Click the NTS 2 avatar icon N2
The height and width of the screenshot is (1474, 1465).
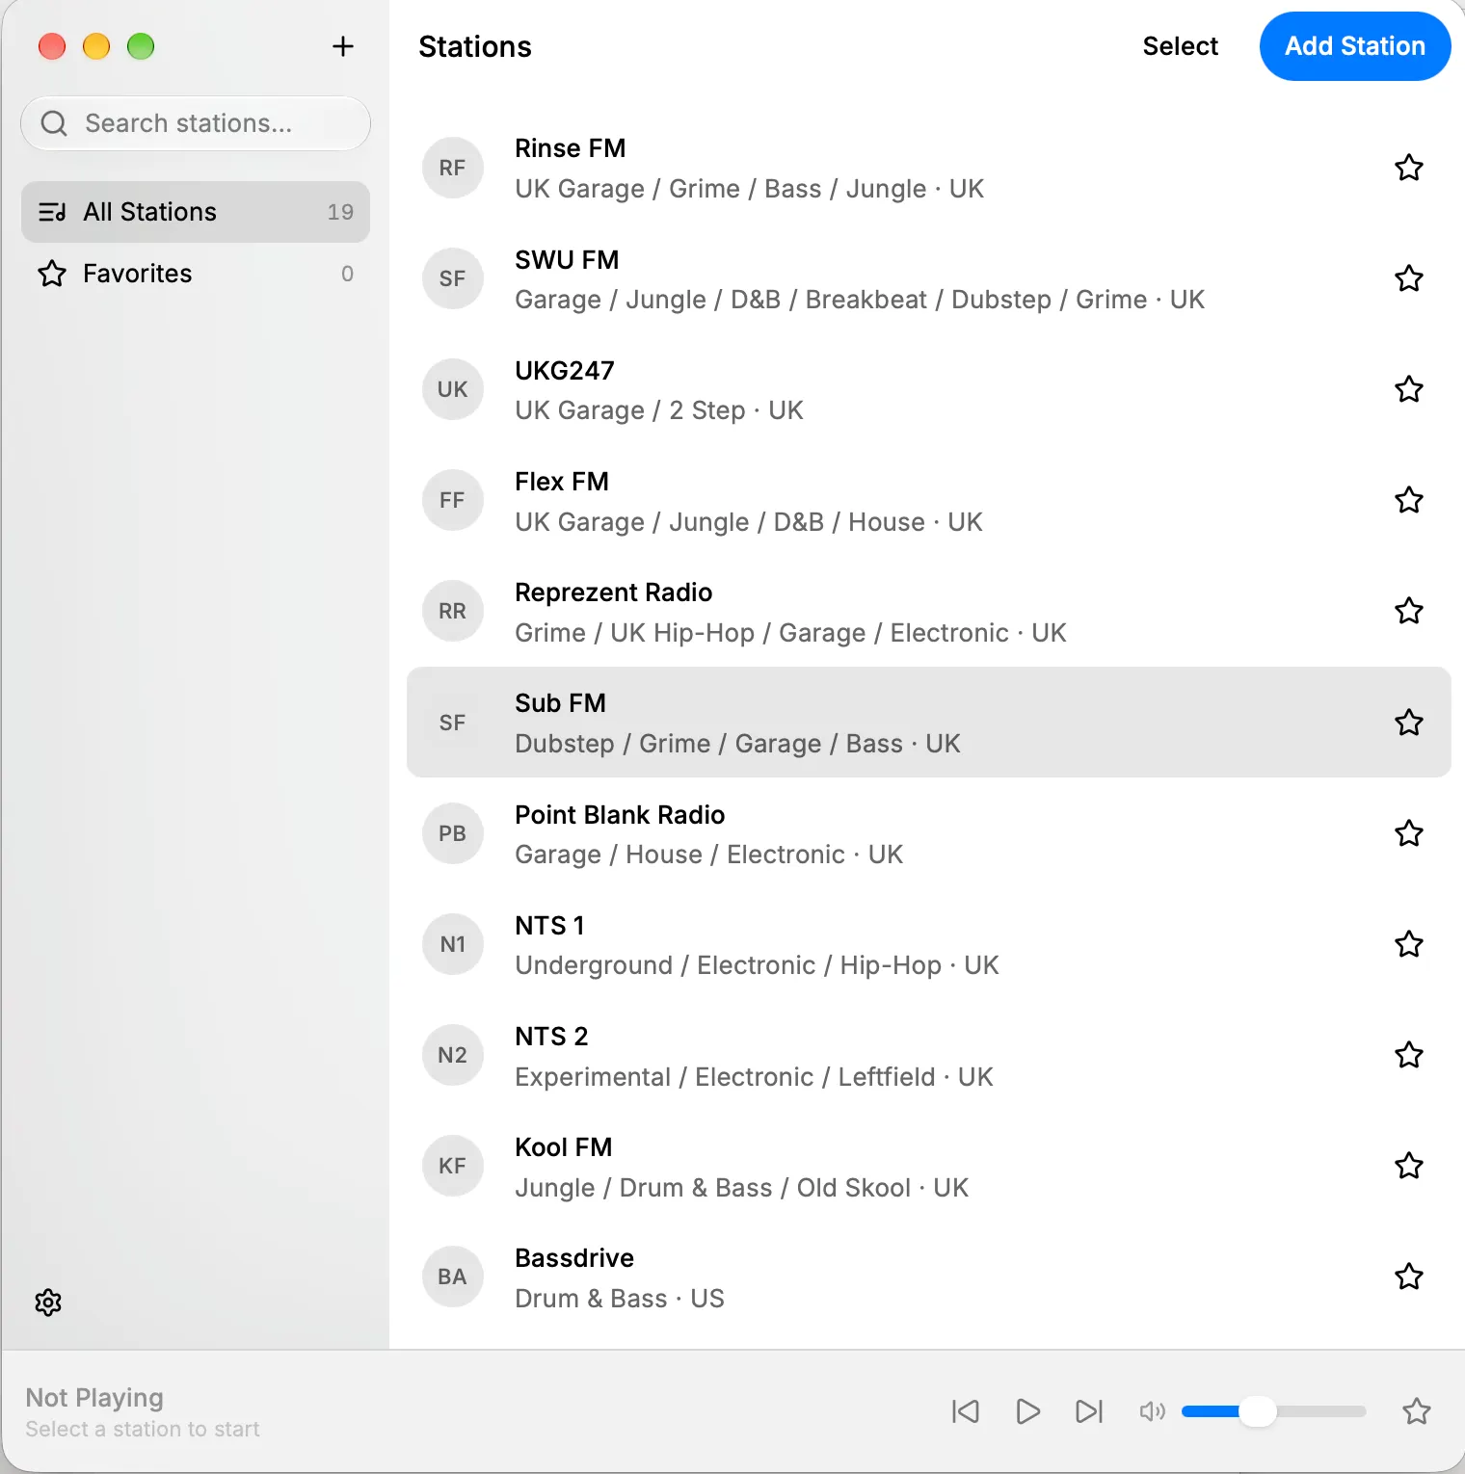pos(452,1055)
